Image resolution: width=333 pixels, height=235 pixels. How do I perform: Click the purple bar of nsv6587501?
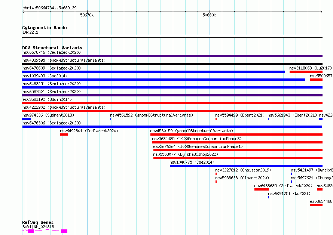[172, 95]
